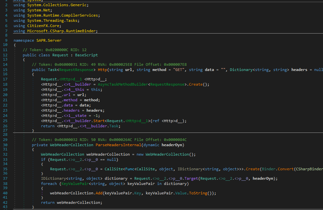Click line number 28 in the gutter
323x210 pixels.
click(5, 135)
